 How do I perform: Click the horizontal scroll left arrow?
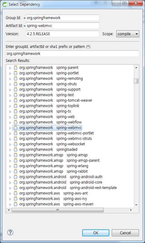[9, 210]
